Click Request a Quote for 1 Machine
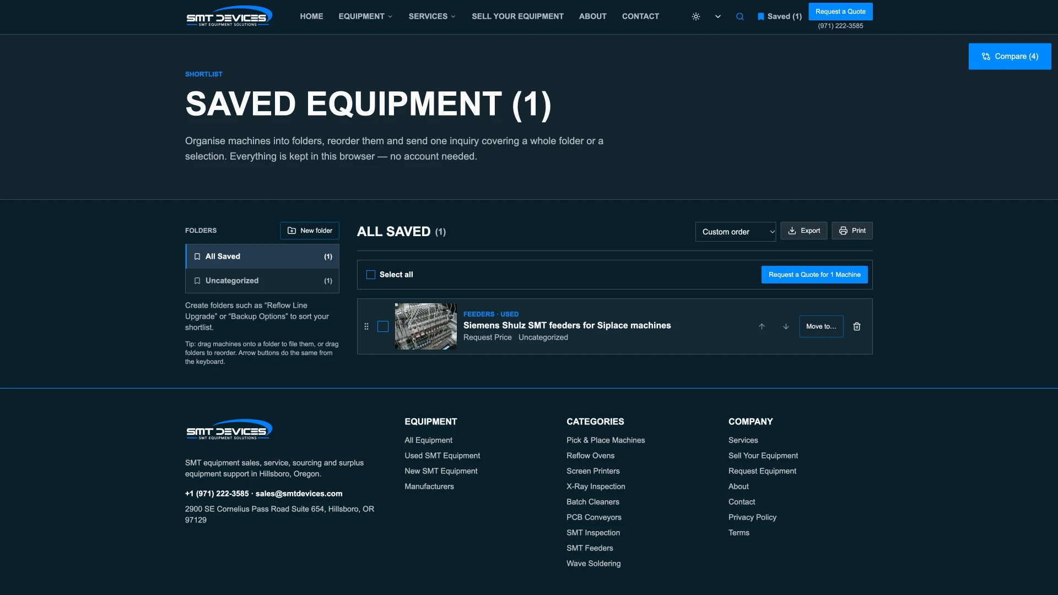Screen dimensions: 1058x595 (814, 275)
